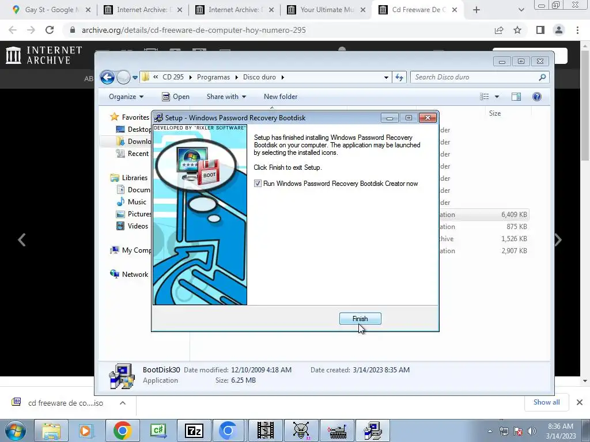Close the downloads bar
This screenshot has width=590, height=442.
[x=580, y=402]
